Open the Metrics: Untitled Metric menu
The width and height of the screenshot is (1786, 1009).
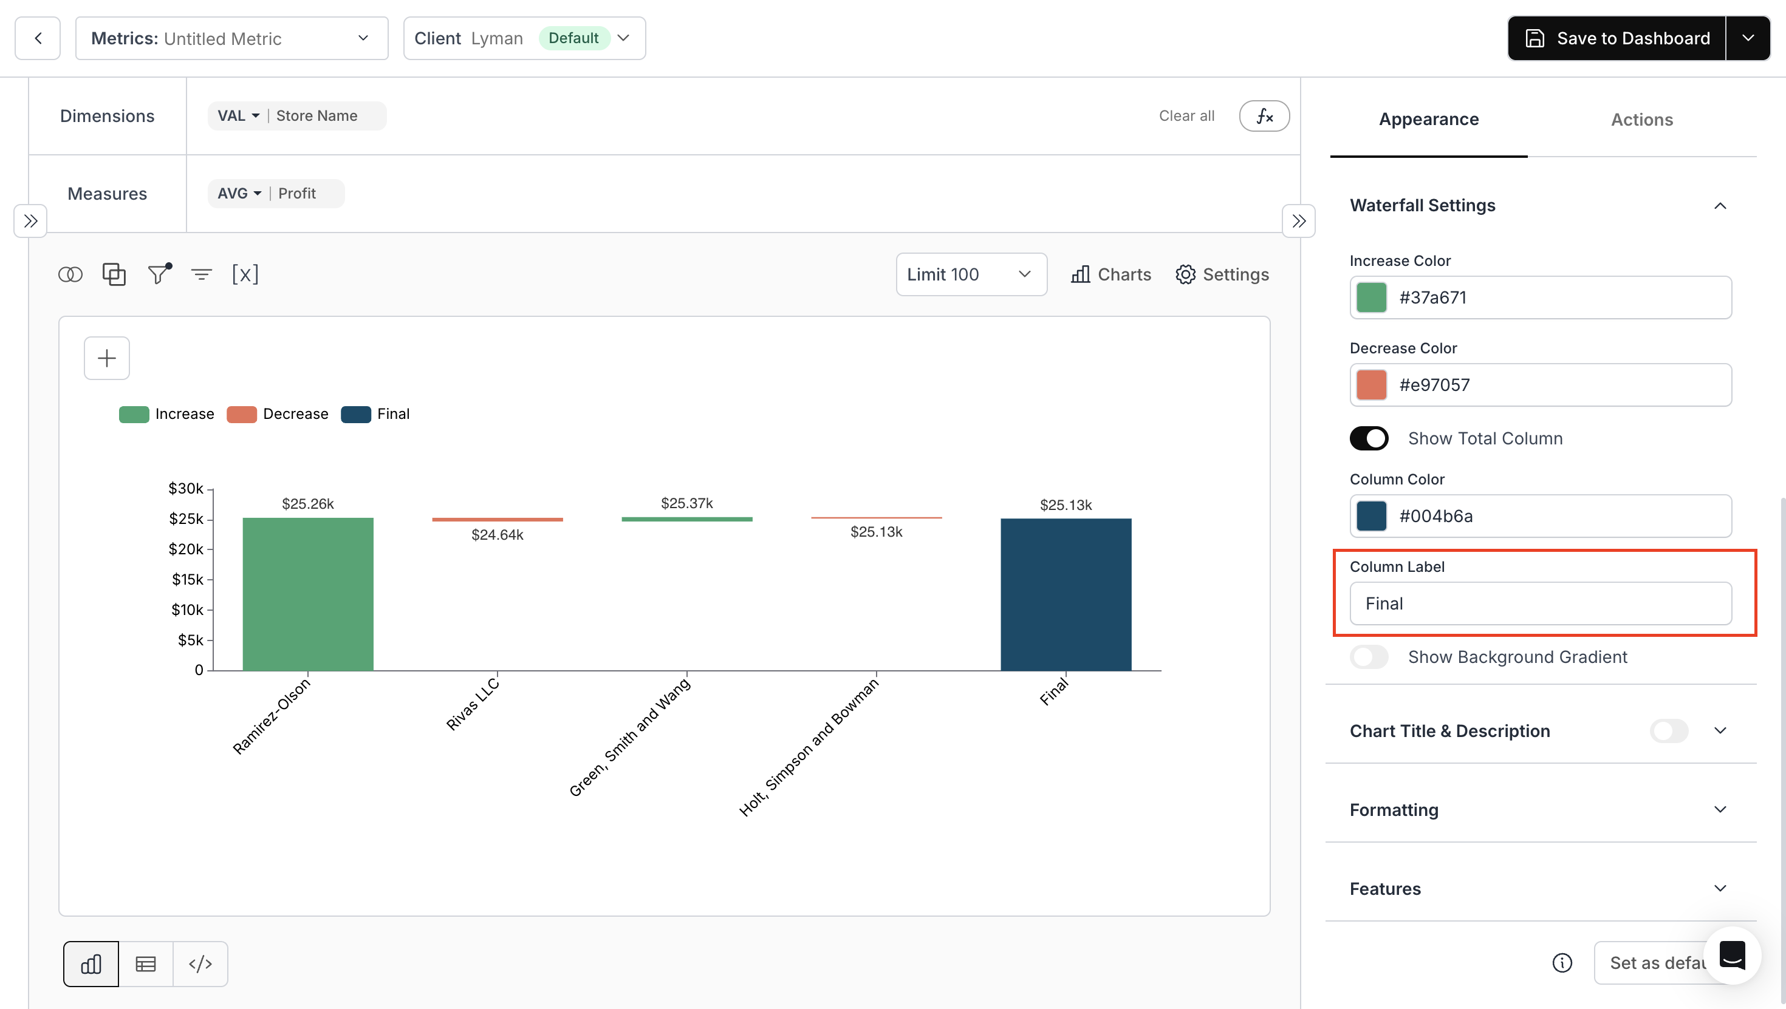(231, 38)
